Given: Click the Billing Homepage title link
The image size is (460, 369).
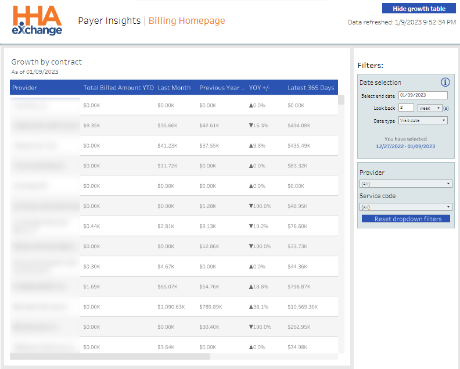Looking at the screenshot, I should tap(186, 21).
